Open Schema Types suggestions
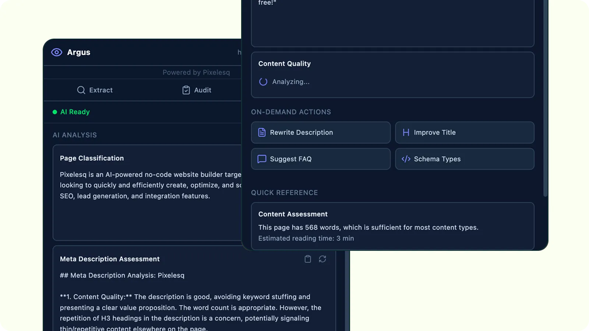This screenshot has width=589, height=331. click(465, 159)
